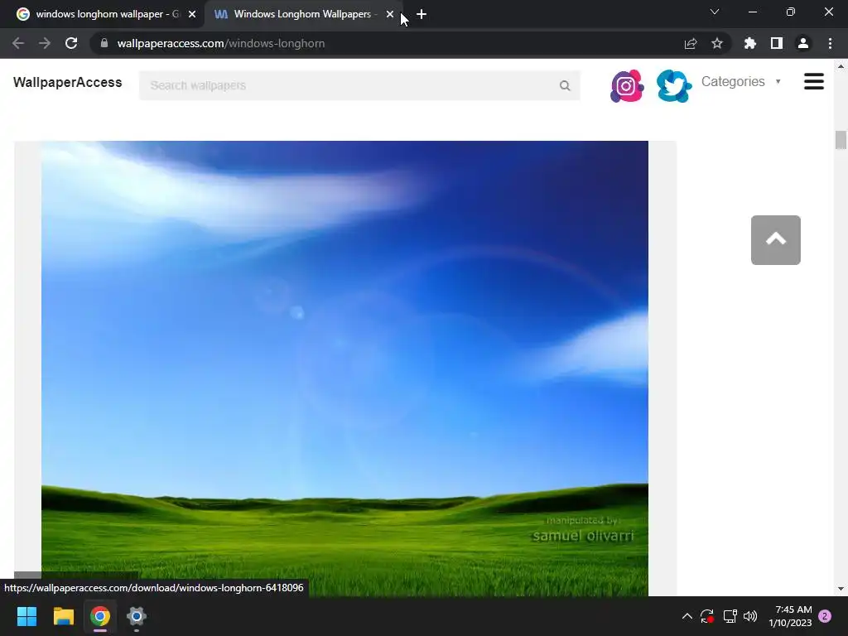848x636 pixels.
Task: Go to the WallpaperAccess home logo
Action: coord(68,82)
